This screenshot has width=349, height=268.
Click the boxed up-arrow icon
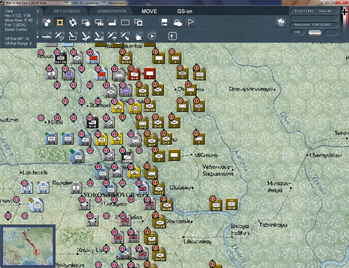(172, 36)
